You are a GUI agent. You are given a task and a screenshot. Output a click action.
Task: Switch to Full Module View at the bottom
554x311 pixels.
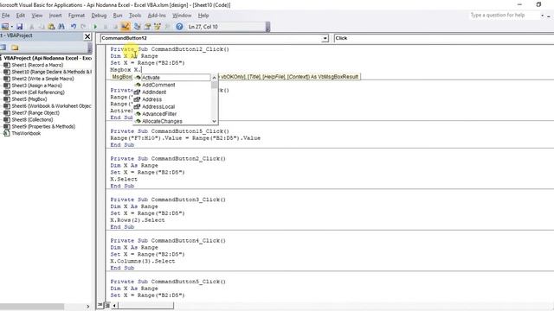[107, 305]
